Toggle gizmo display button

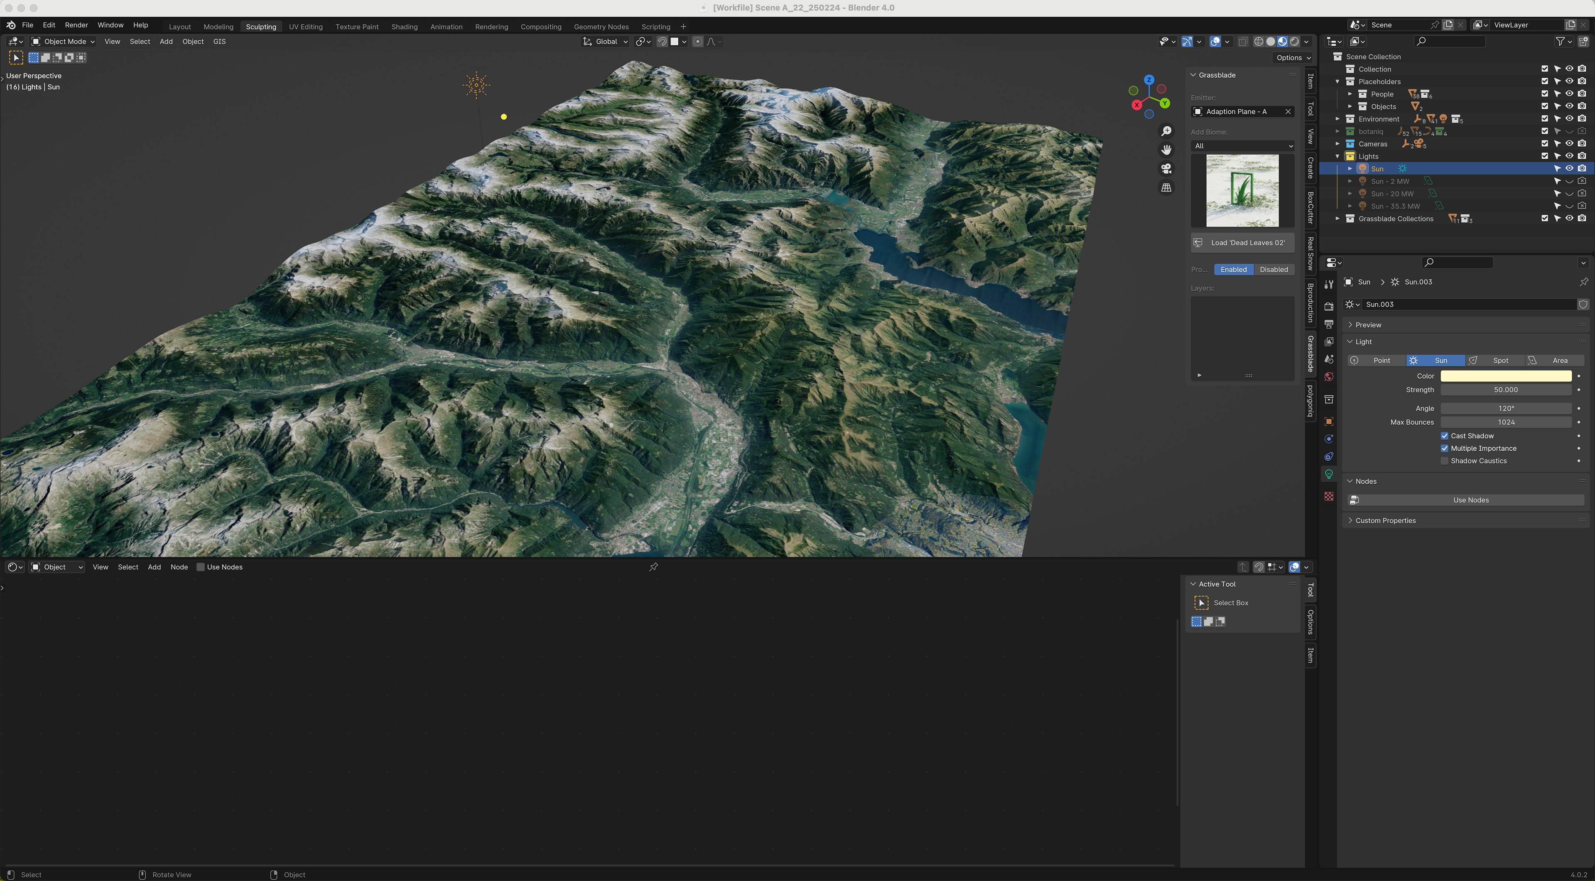pos(1186,42)
